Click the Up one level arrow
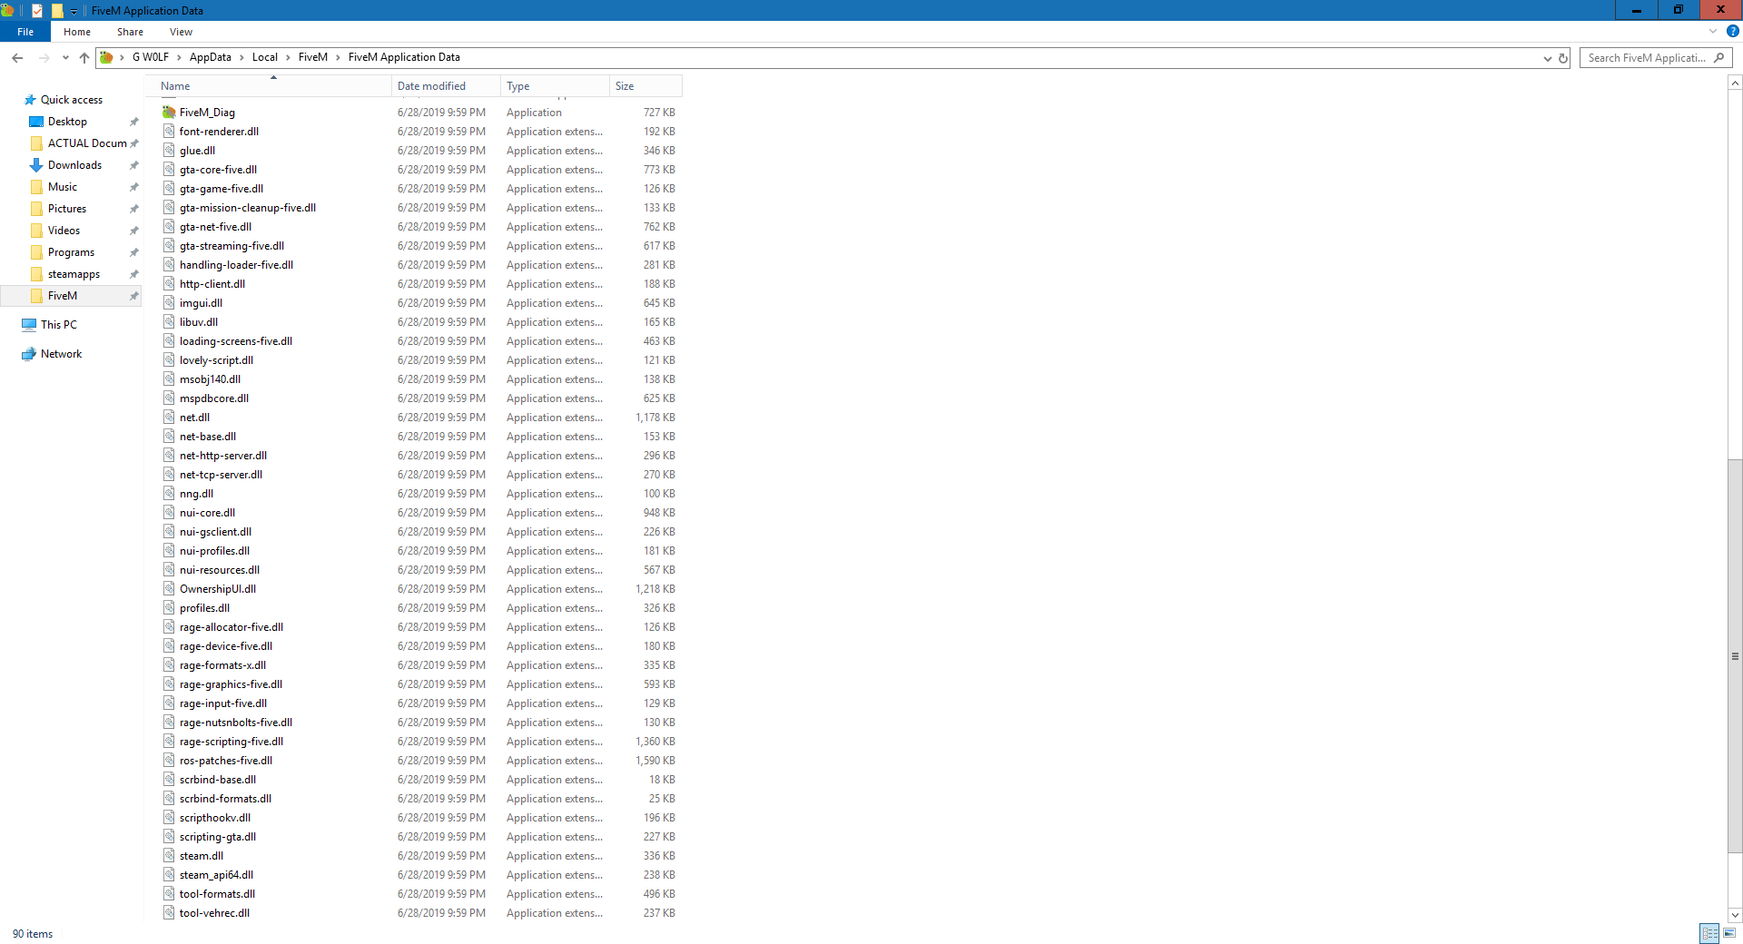This screenshot has width=1743, height=944. tap(84, 57)
